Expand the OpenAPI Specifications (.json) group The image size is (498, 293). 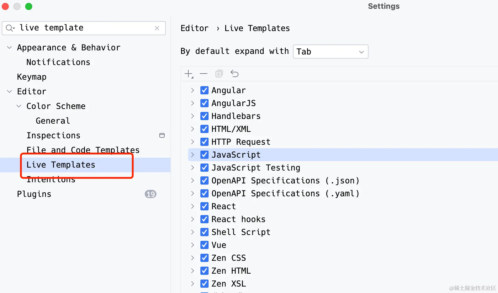click(x=192, y=180)
